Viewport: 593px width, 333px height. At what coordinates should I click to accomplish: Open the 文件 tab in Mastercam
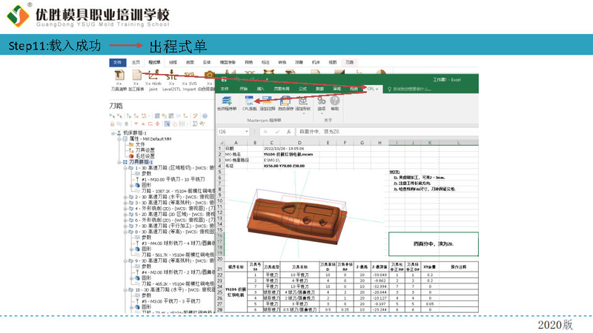[x=118, y=62]
